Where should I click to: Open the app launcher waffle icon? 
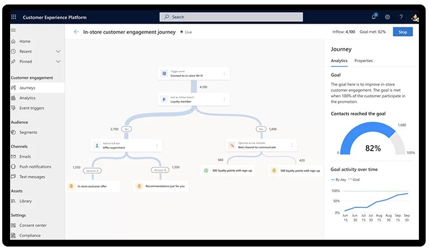(x=13, y=17)
